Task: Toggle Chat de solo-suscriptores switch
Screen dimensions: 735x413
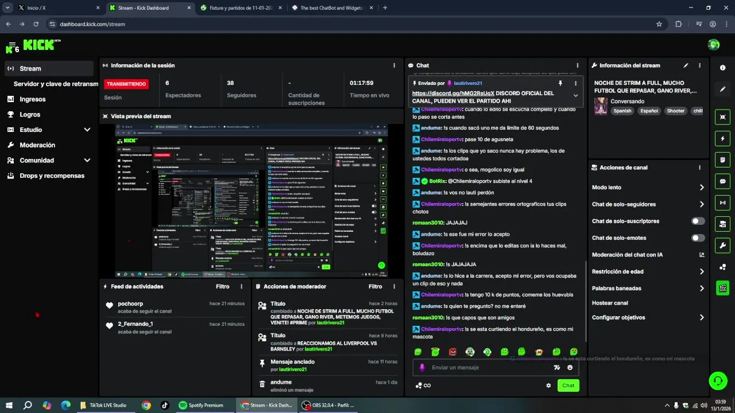Action: [x=698, y=221]
